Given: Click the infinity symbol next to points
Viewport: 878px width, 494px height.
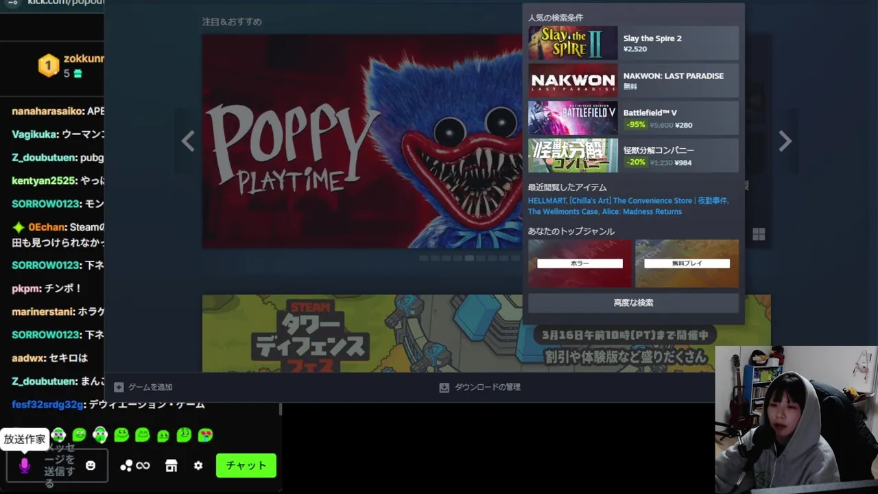Looking at the screenshot, I should click(x=143, y=466).
